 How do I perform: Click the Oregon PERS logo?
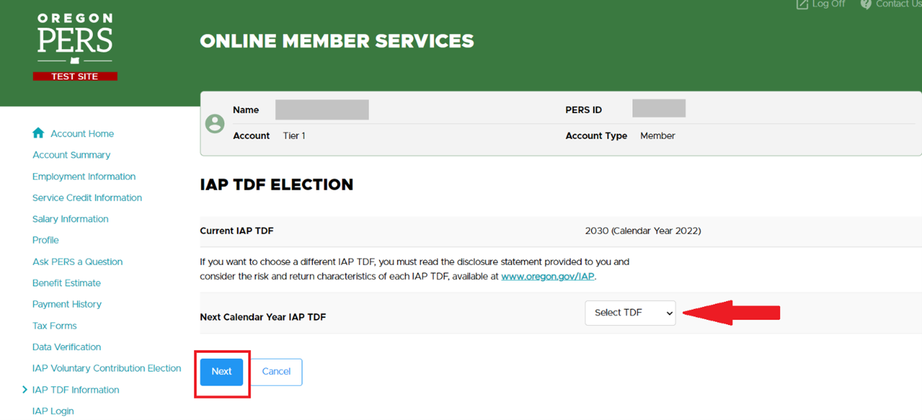tap(75, 46)
